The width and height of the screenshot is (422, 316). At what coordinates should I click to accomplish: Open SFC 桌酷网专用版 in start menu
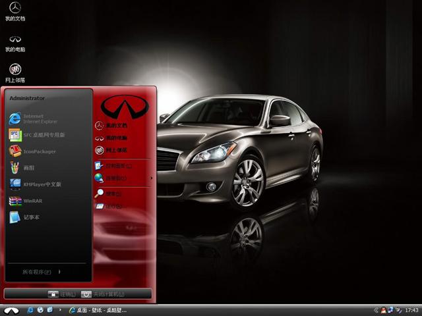click(37, 135)
